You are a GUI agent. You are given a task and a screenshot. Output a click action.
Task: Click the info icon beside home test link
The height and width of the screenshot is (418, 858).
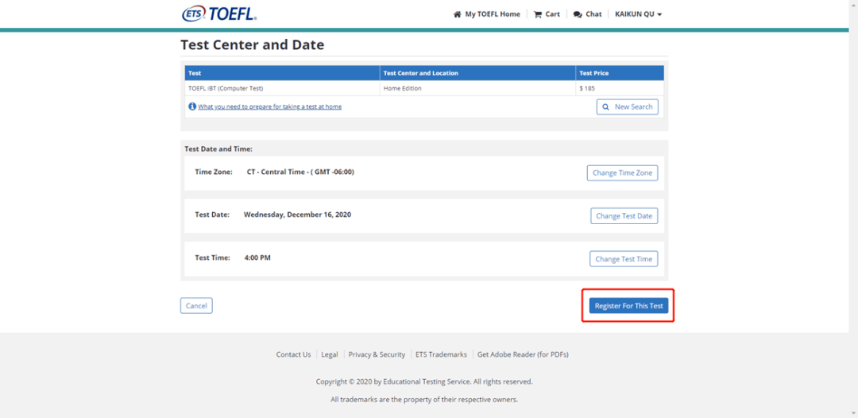(x=192, y=106)
